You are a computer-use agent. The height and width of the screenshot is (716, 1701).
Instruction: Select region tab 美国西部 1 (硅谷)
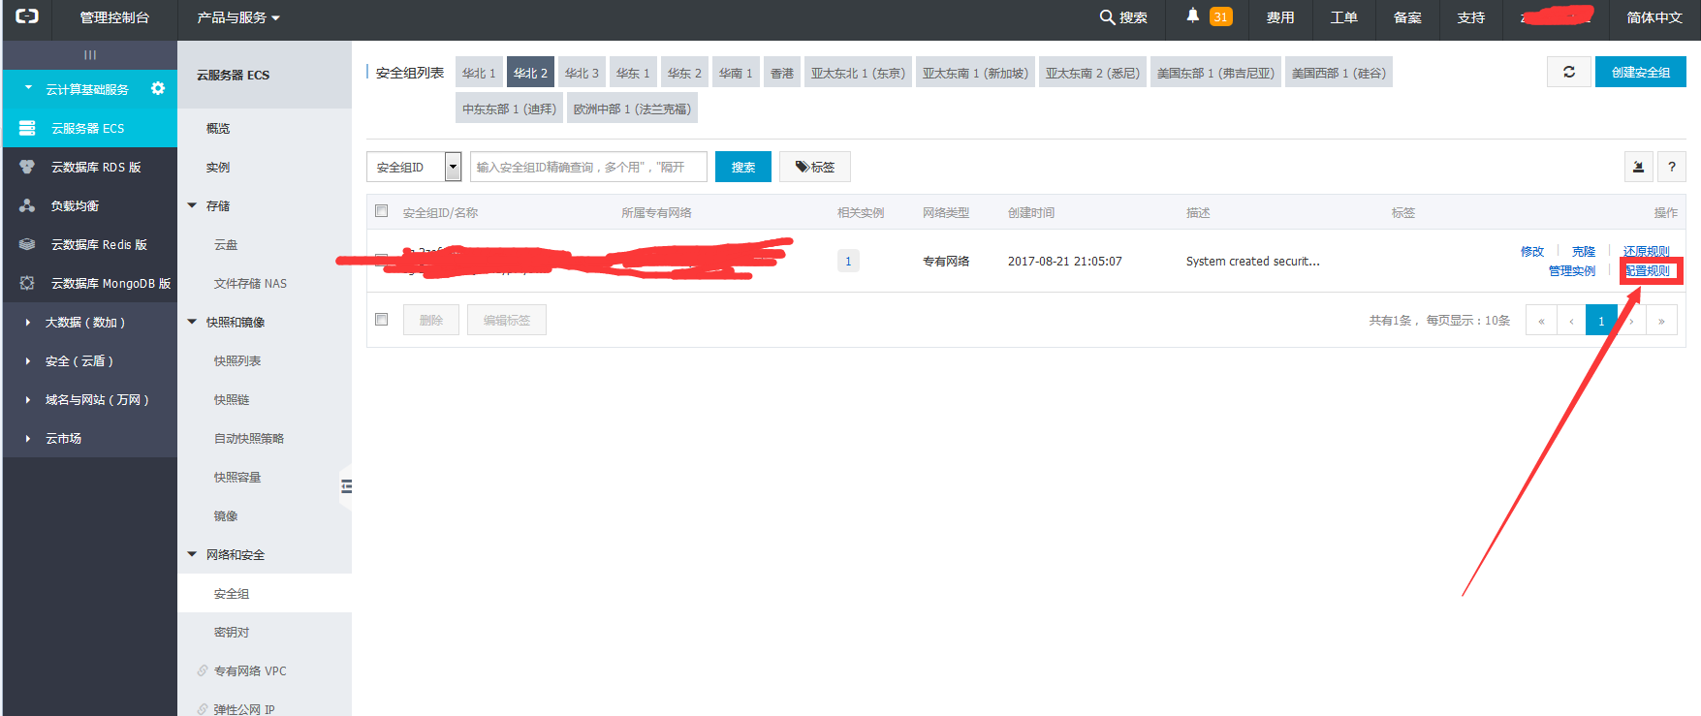pos(1339,73)
